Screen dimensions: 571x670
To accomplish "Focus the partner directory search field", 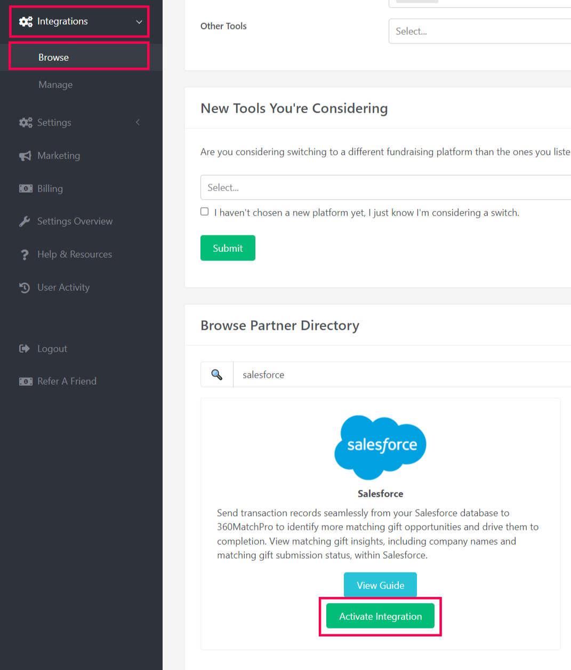I will pos(402,374).
